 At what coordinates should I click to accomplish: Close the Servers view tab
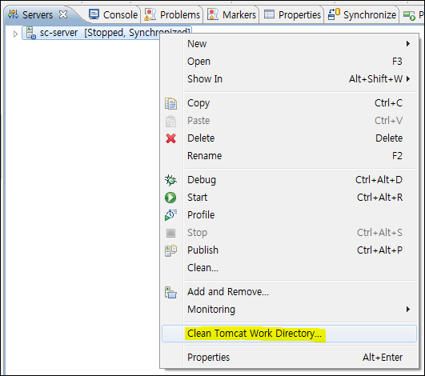63,14
